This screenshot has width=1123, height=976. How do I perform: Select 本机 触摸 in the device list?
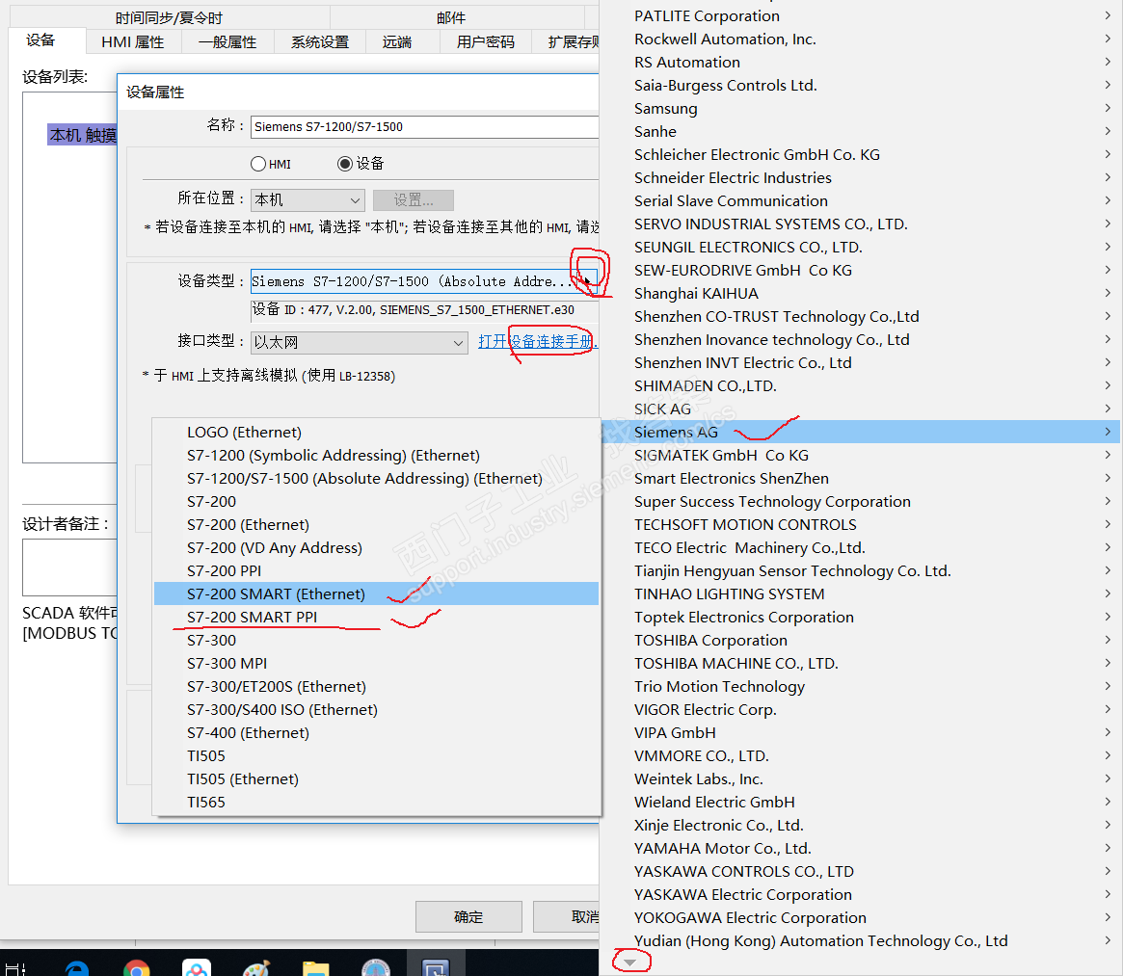(x=82, y=135)
